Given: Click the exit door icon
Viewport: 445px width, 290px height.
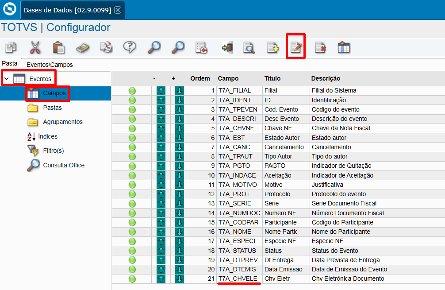Looking at the screenshot, I should pos(227,47).
